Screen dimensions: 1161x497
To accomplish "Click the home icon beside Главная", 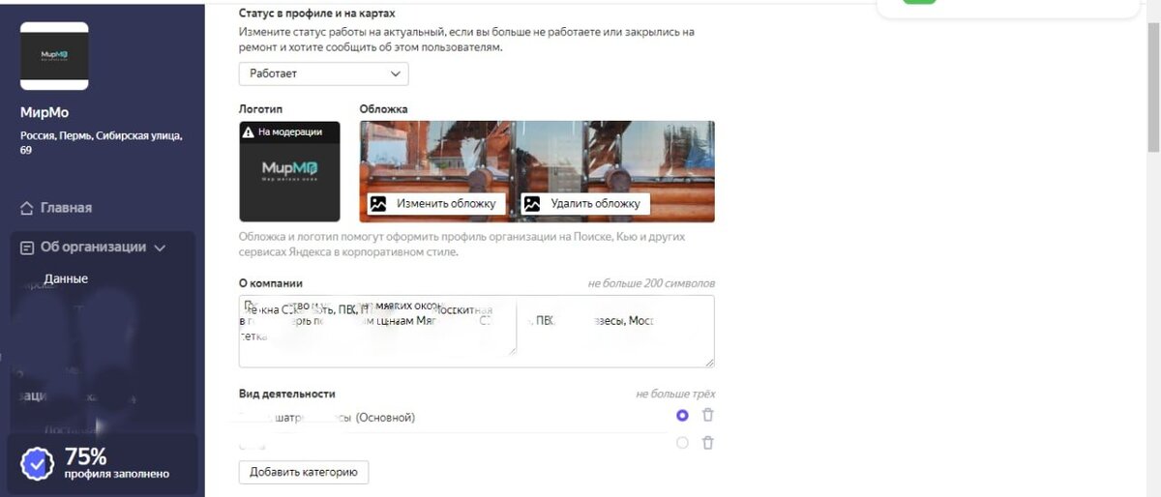I will 27,208.
